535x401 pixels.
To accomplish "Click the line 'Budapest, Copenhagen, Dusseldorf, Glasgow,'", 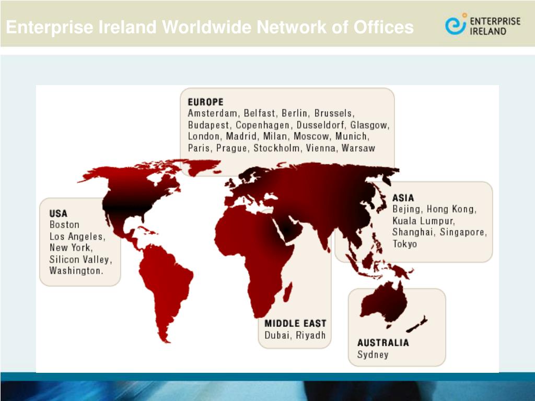I will point(288,125).
